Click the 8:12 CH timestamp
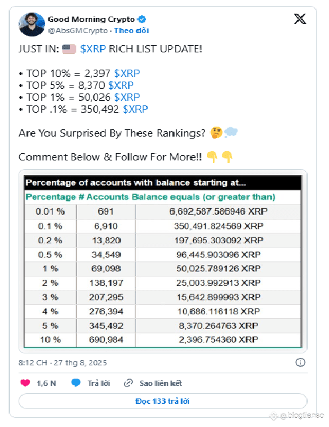 point(62,363)
